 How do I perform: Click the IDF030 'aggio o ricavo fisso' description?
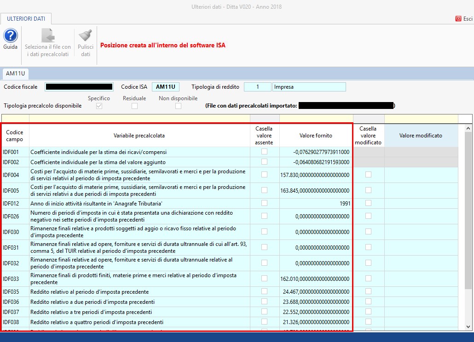click(x=133, y=232)
